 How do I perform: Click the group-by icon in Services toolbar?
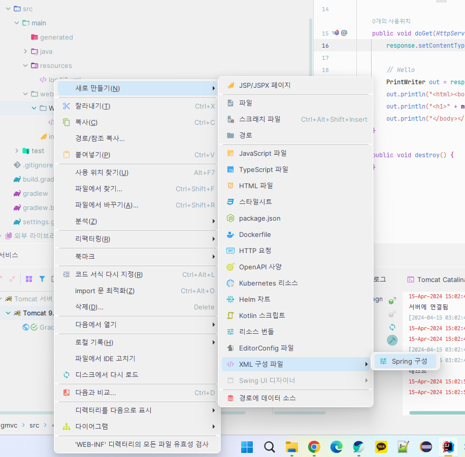29,279
